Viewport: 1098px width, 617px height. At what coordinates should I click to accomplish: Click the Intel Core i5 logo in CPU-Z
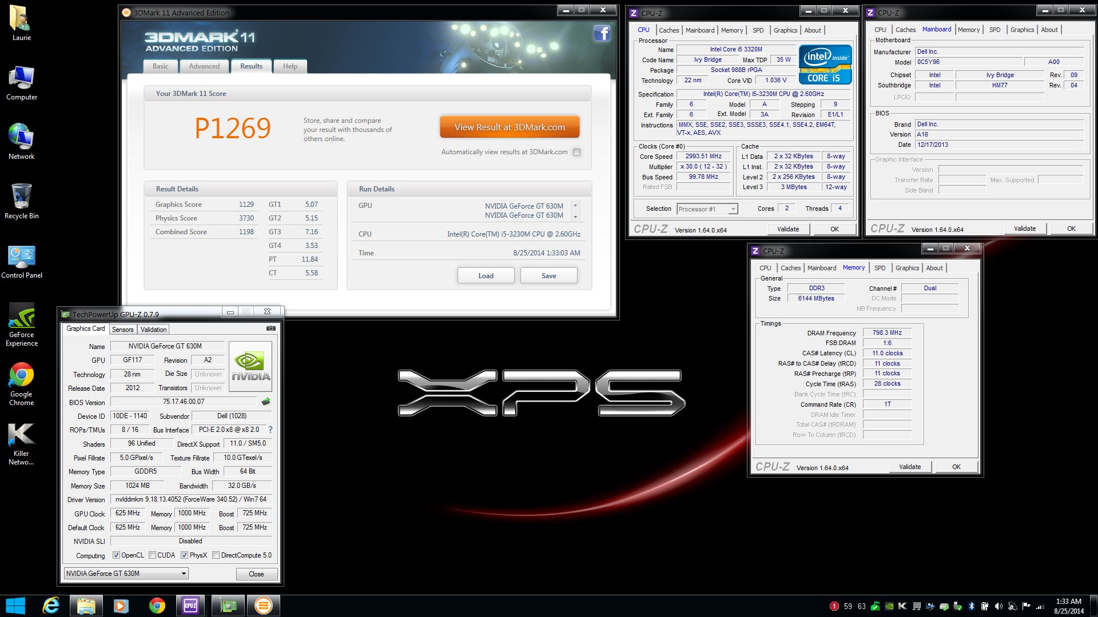[825, 65]
